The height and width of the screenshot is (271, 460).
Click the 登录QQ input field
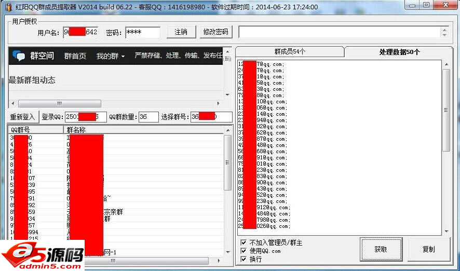(x=86, y=117)
